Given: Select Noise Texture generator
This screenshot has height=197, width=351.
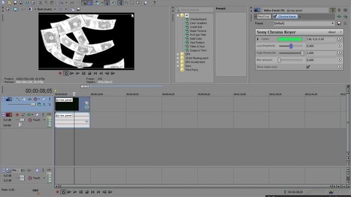Looking at the screenshot, I should click(198, 31).
